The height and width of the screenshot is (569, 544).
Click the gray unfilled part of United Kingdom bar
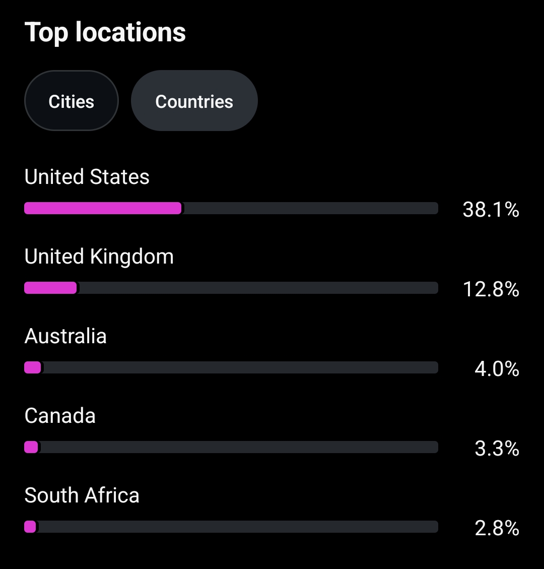[258, 288]
